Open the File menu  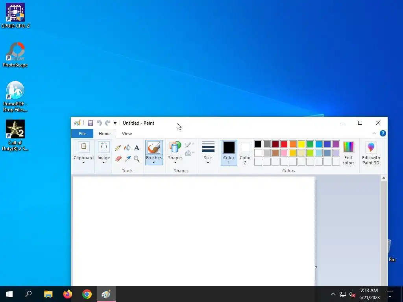click(x=82, y=134)
